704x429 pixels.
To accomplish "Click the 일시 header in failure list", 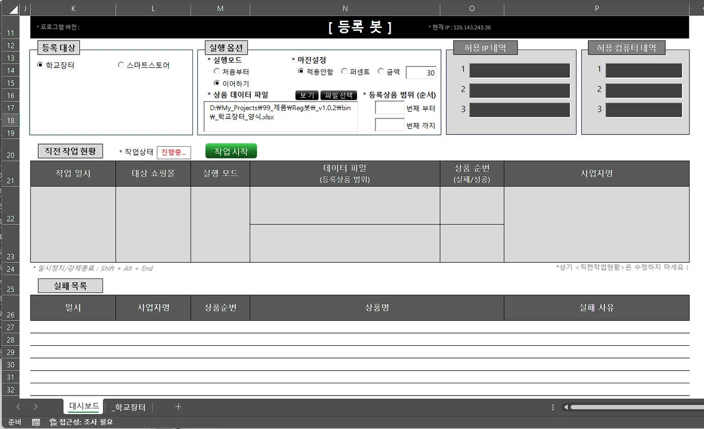I will click(73, 308).
